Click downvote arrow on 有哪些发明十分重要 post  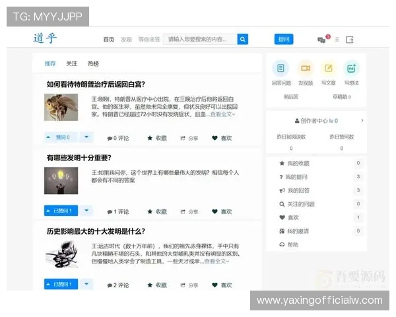pyautogui.click(x=86, y=211)
